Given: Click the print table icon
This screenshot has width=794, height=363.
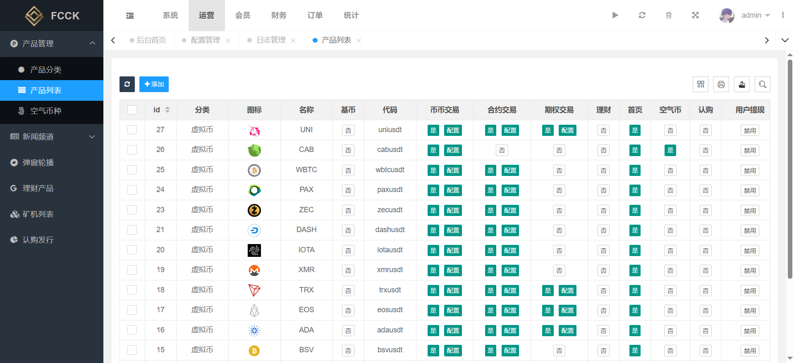Looking at the screenshot, I should pyautogui.click(x=721, y=84).
